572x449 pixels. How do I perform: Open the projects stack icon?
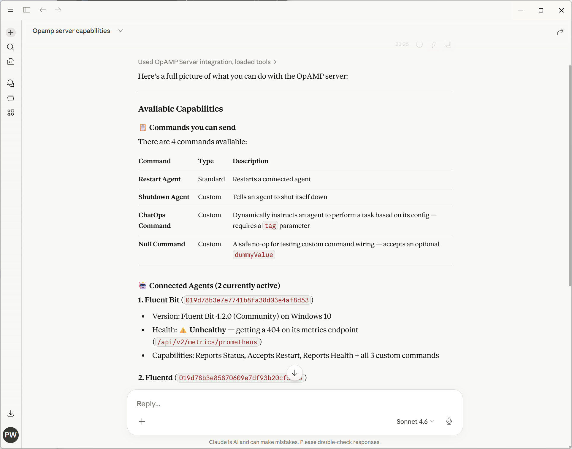pyautogui.click(x=11, y=98)
